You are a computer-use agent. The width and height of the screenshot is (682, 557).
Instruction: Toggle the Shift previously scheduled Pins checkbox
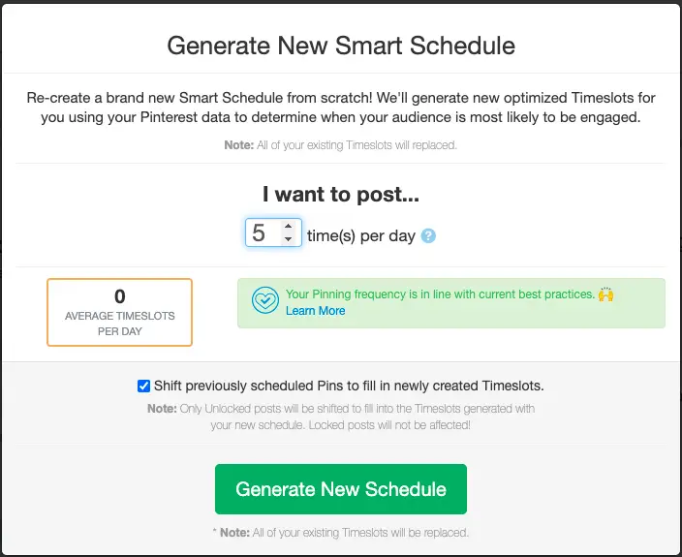[143, 386]
